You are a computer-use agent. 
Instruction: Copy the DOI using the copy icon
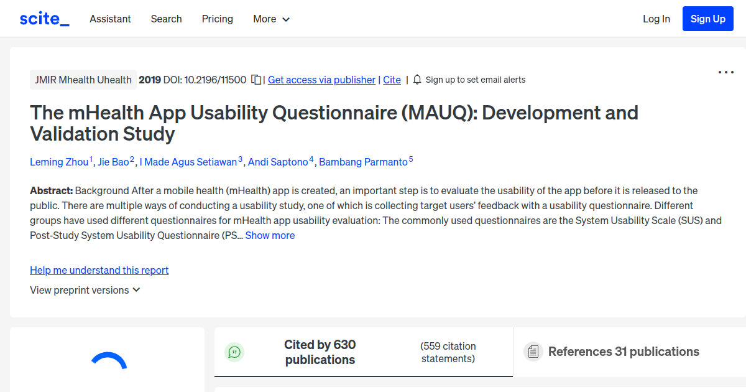(x=256, y=80)
